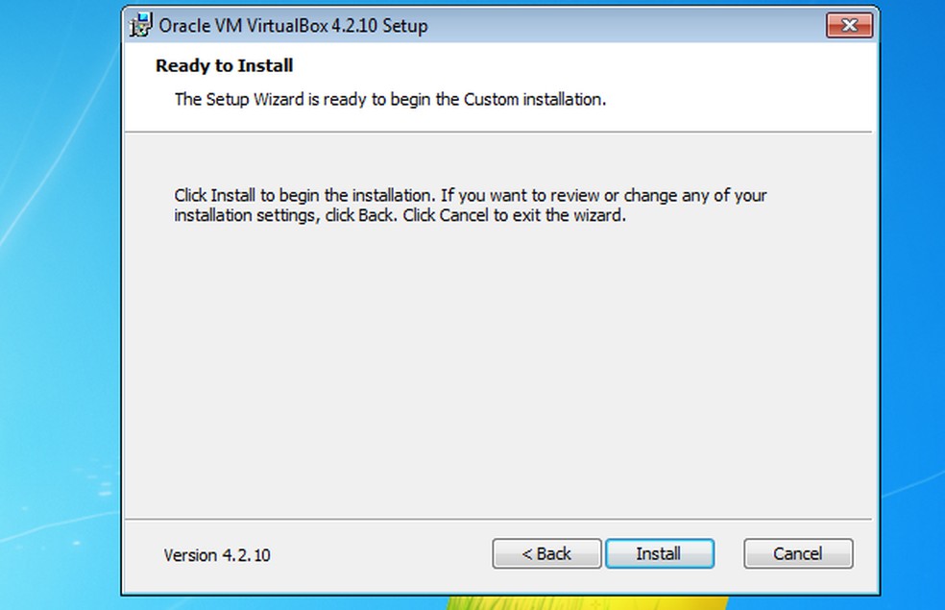945x610 pixels.
Task: Click the VirtualBox installer icon in title bar
Action: [x=141, y=25]
